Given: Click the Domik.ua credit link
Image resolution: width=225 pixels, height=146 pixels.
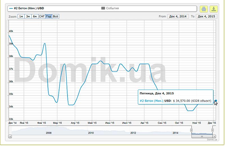Looking at the screenshot, I should coord(212,140).
